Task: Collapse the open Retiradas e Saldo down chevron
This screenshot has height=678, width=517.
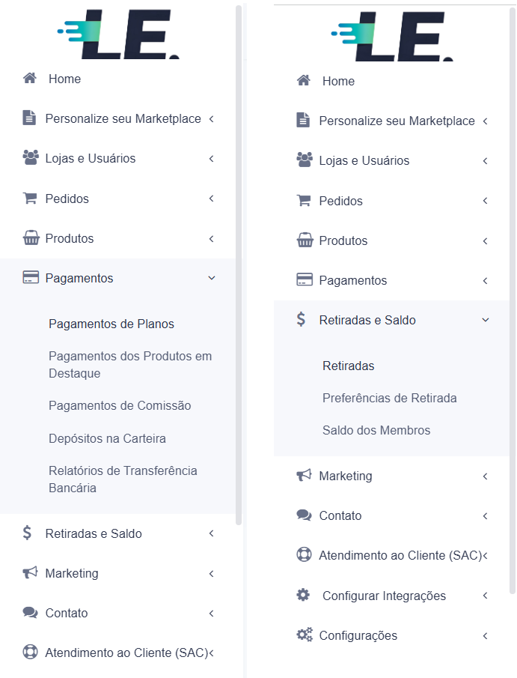Action: (486, 320)
